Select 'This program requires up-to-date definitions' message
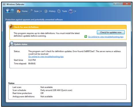 (x=47, y=35)
